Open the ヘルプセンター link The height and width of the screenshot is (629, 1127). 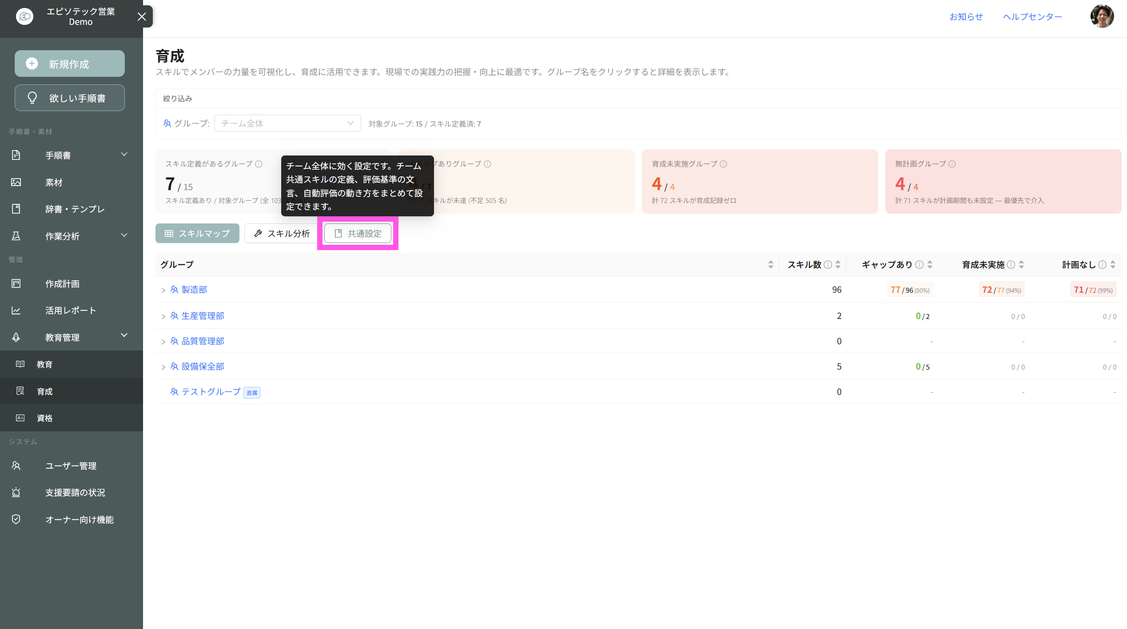pyautogui.click(x=1032, y=16)
